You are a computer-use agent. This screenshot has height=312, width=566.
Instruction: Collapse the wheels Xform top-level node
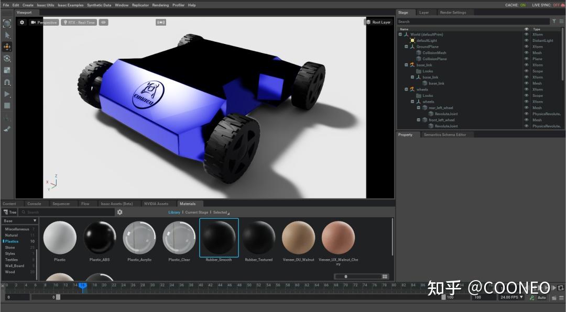(406, 90)
